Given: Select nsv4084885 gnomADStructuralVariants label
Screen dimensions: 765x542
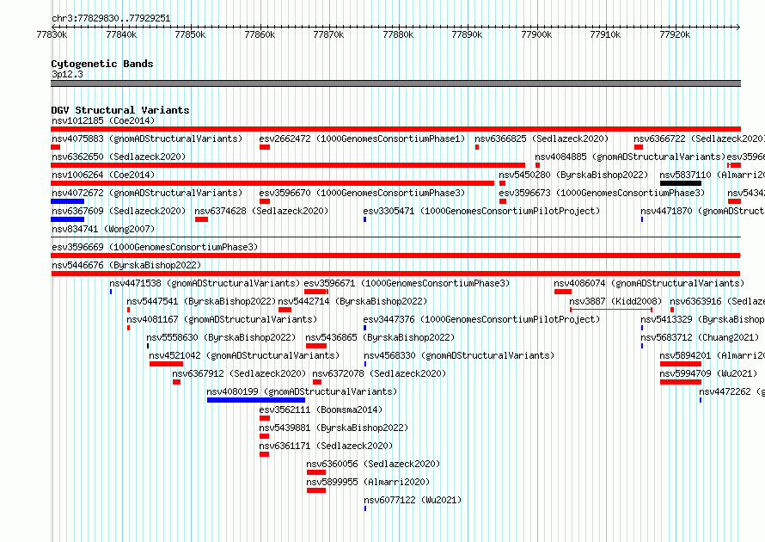Looking at the screenshot, I should click(630, 157).
